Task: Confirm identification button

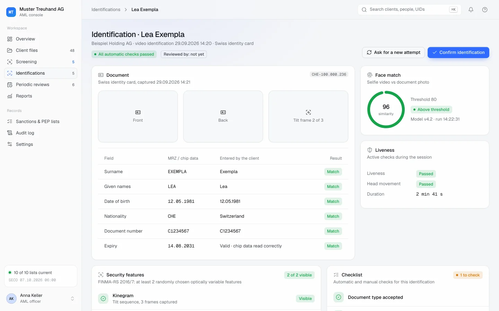Action: (x=458, y=53)
